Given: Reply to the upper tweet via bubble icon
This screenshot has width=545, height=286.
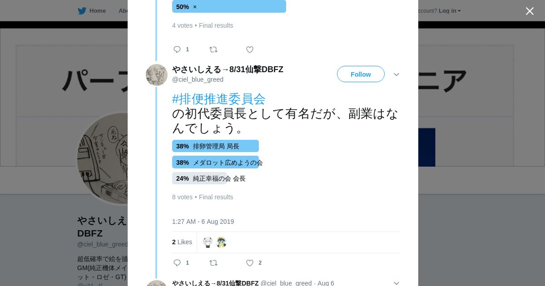Looking at the screenshot, I should coord(177,49).
